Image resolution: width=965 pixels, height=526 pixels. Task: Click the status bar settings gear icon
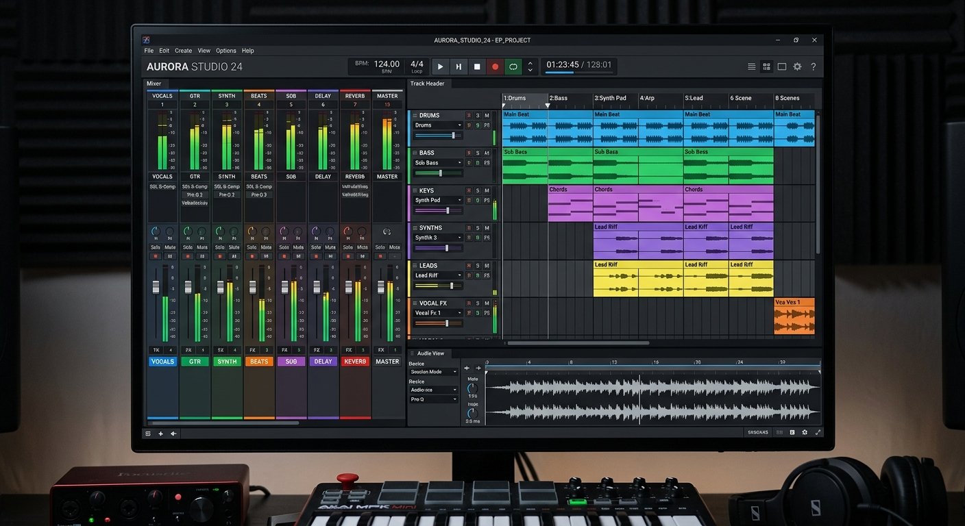point(805,433)
